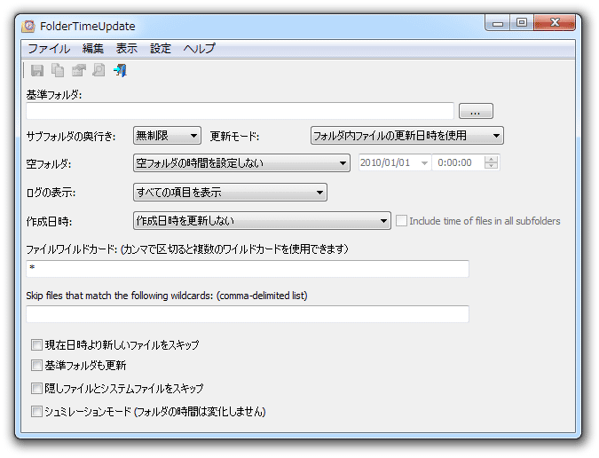The height and width of the screenshot is (458, 599).
Task: Open the 空フォルダ dropdown
Action: pos(241,163)
